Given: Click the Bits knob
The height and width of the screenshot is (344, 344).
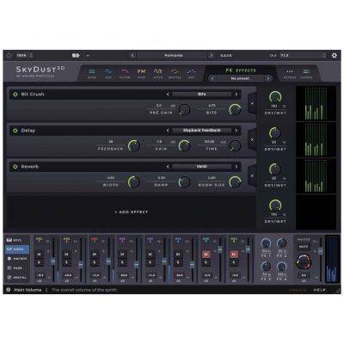Looking at the screenshot, I should [x=235, y=109].
